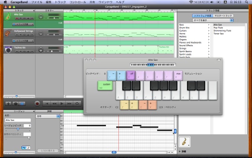This screenshot has width=252, height=158.
Task: Select Pianos and Keyboards category
Action: click(195, 43)
